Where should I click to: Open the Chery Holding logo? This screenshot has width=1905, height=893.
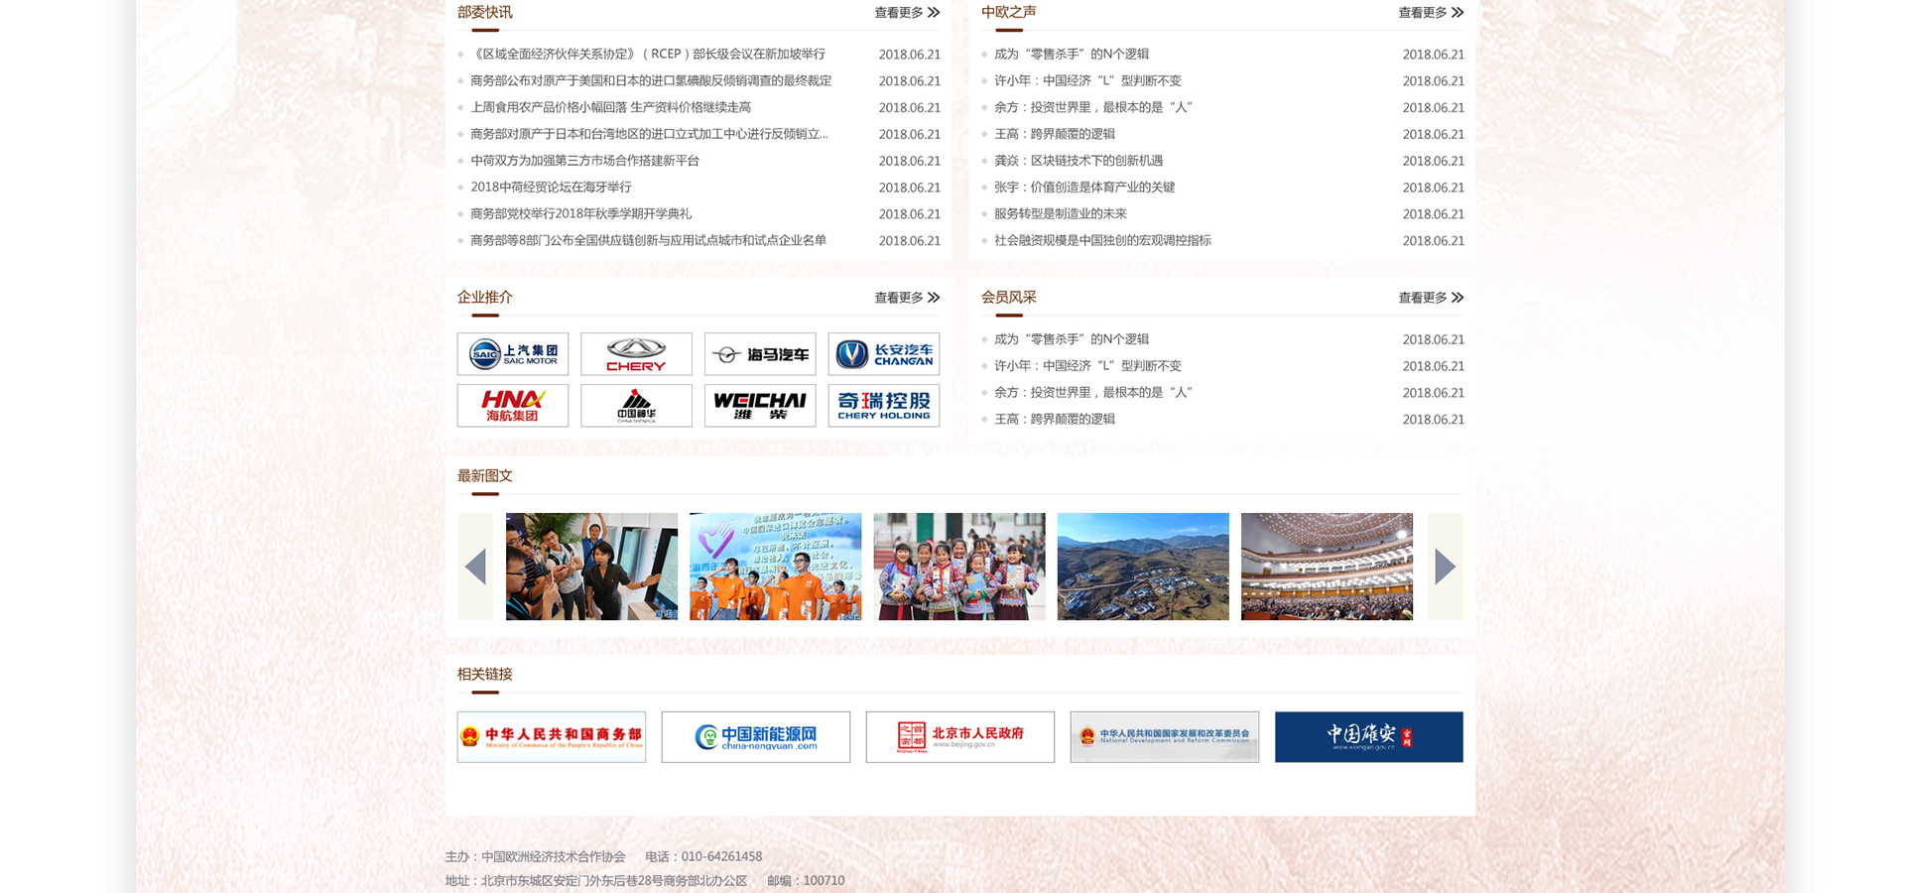[x=883, y=406]
